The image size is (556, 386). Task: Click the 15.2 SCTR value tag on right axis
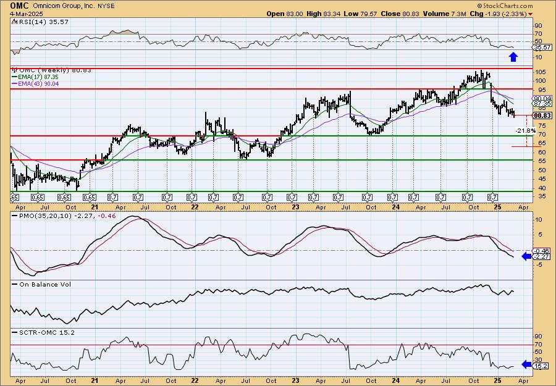pos(541,366)
